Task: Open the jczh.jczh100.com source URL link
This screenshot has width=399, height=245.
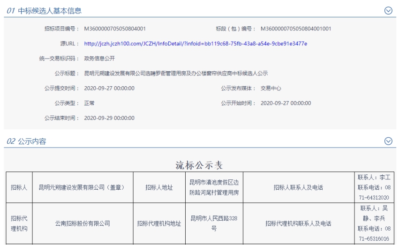Action: point(196,44)
